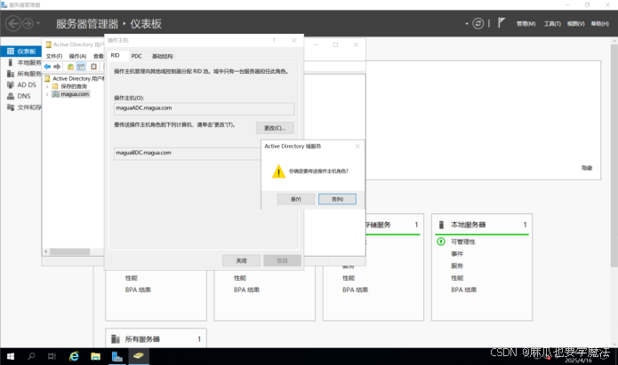618x365 pixels.
Task: Click the Server Manager vertical scrollbar
Action: tap(614, 154)
